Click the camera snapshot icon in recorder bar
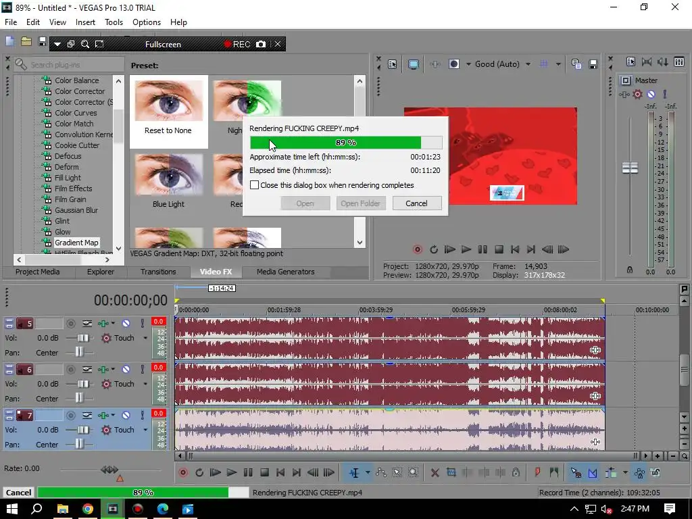692x519 pixels. (x=261, y=44)
